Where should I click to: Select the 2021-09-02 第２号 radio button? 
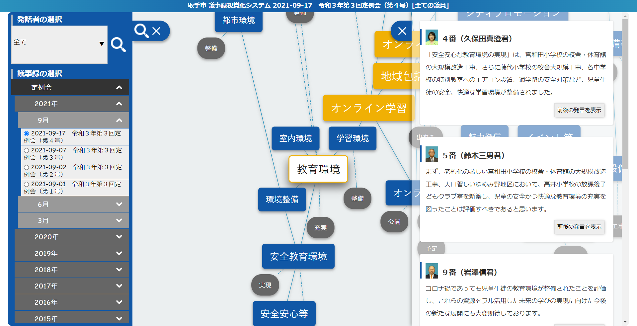(27, 167)
